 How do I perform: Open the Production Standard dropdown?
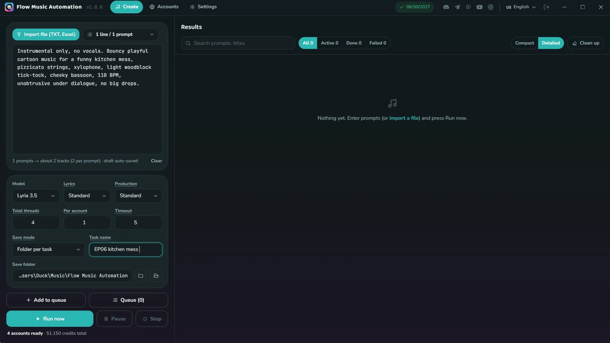(x=138, y=196)
